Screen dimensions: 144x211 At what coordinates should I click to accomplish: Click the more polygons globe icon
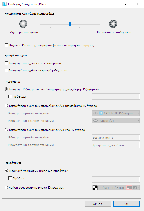113,24
